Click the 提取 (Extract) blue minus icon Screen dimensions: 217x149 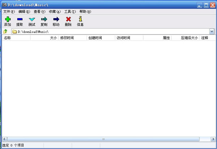(20, 19)
